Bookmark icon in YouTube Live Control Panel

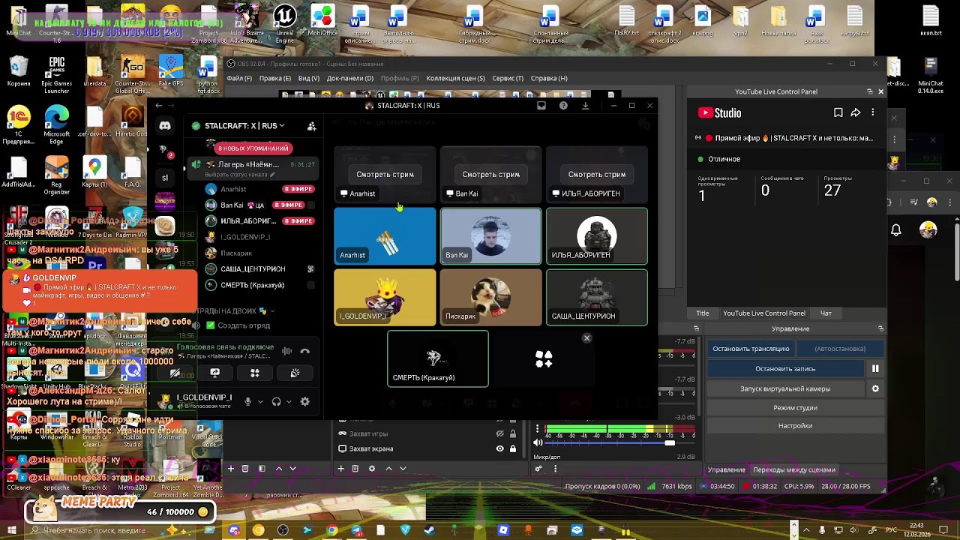[x=838, y=112]
